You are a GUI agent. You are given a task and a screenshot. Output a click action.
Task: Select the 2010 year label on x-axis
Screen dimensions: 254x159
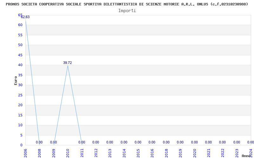click(68, 153)
